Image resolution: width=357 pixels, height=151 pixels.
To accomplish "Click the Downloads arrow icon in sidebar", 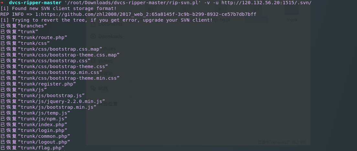I will pos(93,36).
